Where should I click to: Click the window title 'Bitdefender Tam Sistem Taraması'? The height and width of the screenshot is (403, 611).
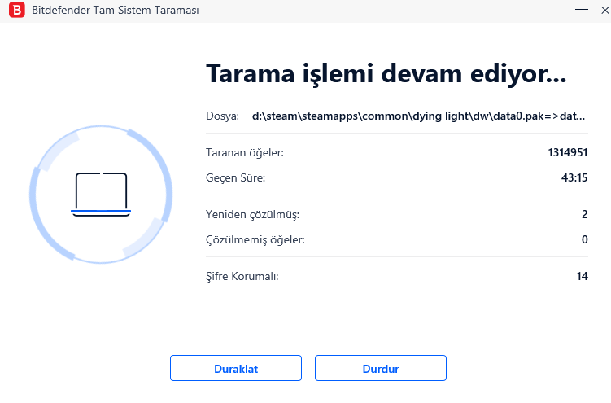coord(116,10)
